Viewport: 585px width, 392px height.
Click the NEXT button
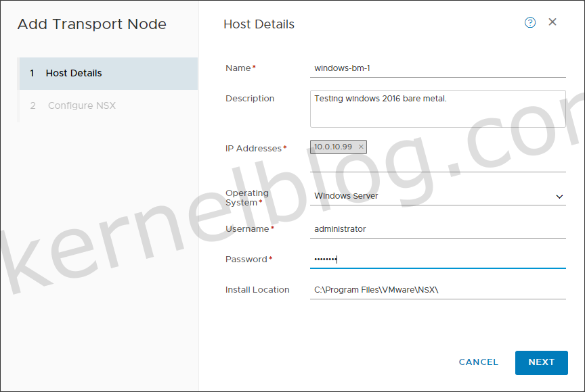(541, 362)
